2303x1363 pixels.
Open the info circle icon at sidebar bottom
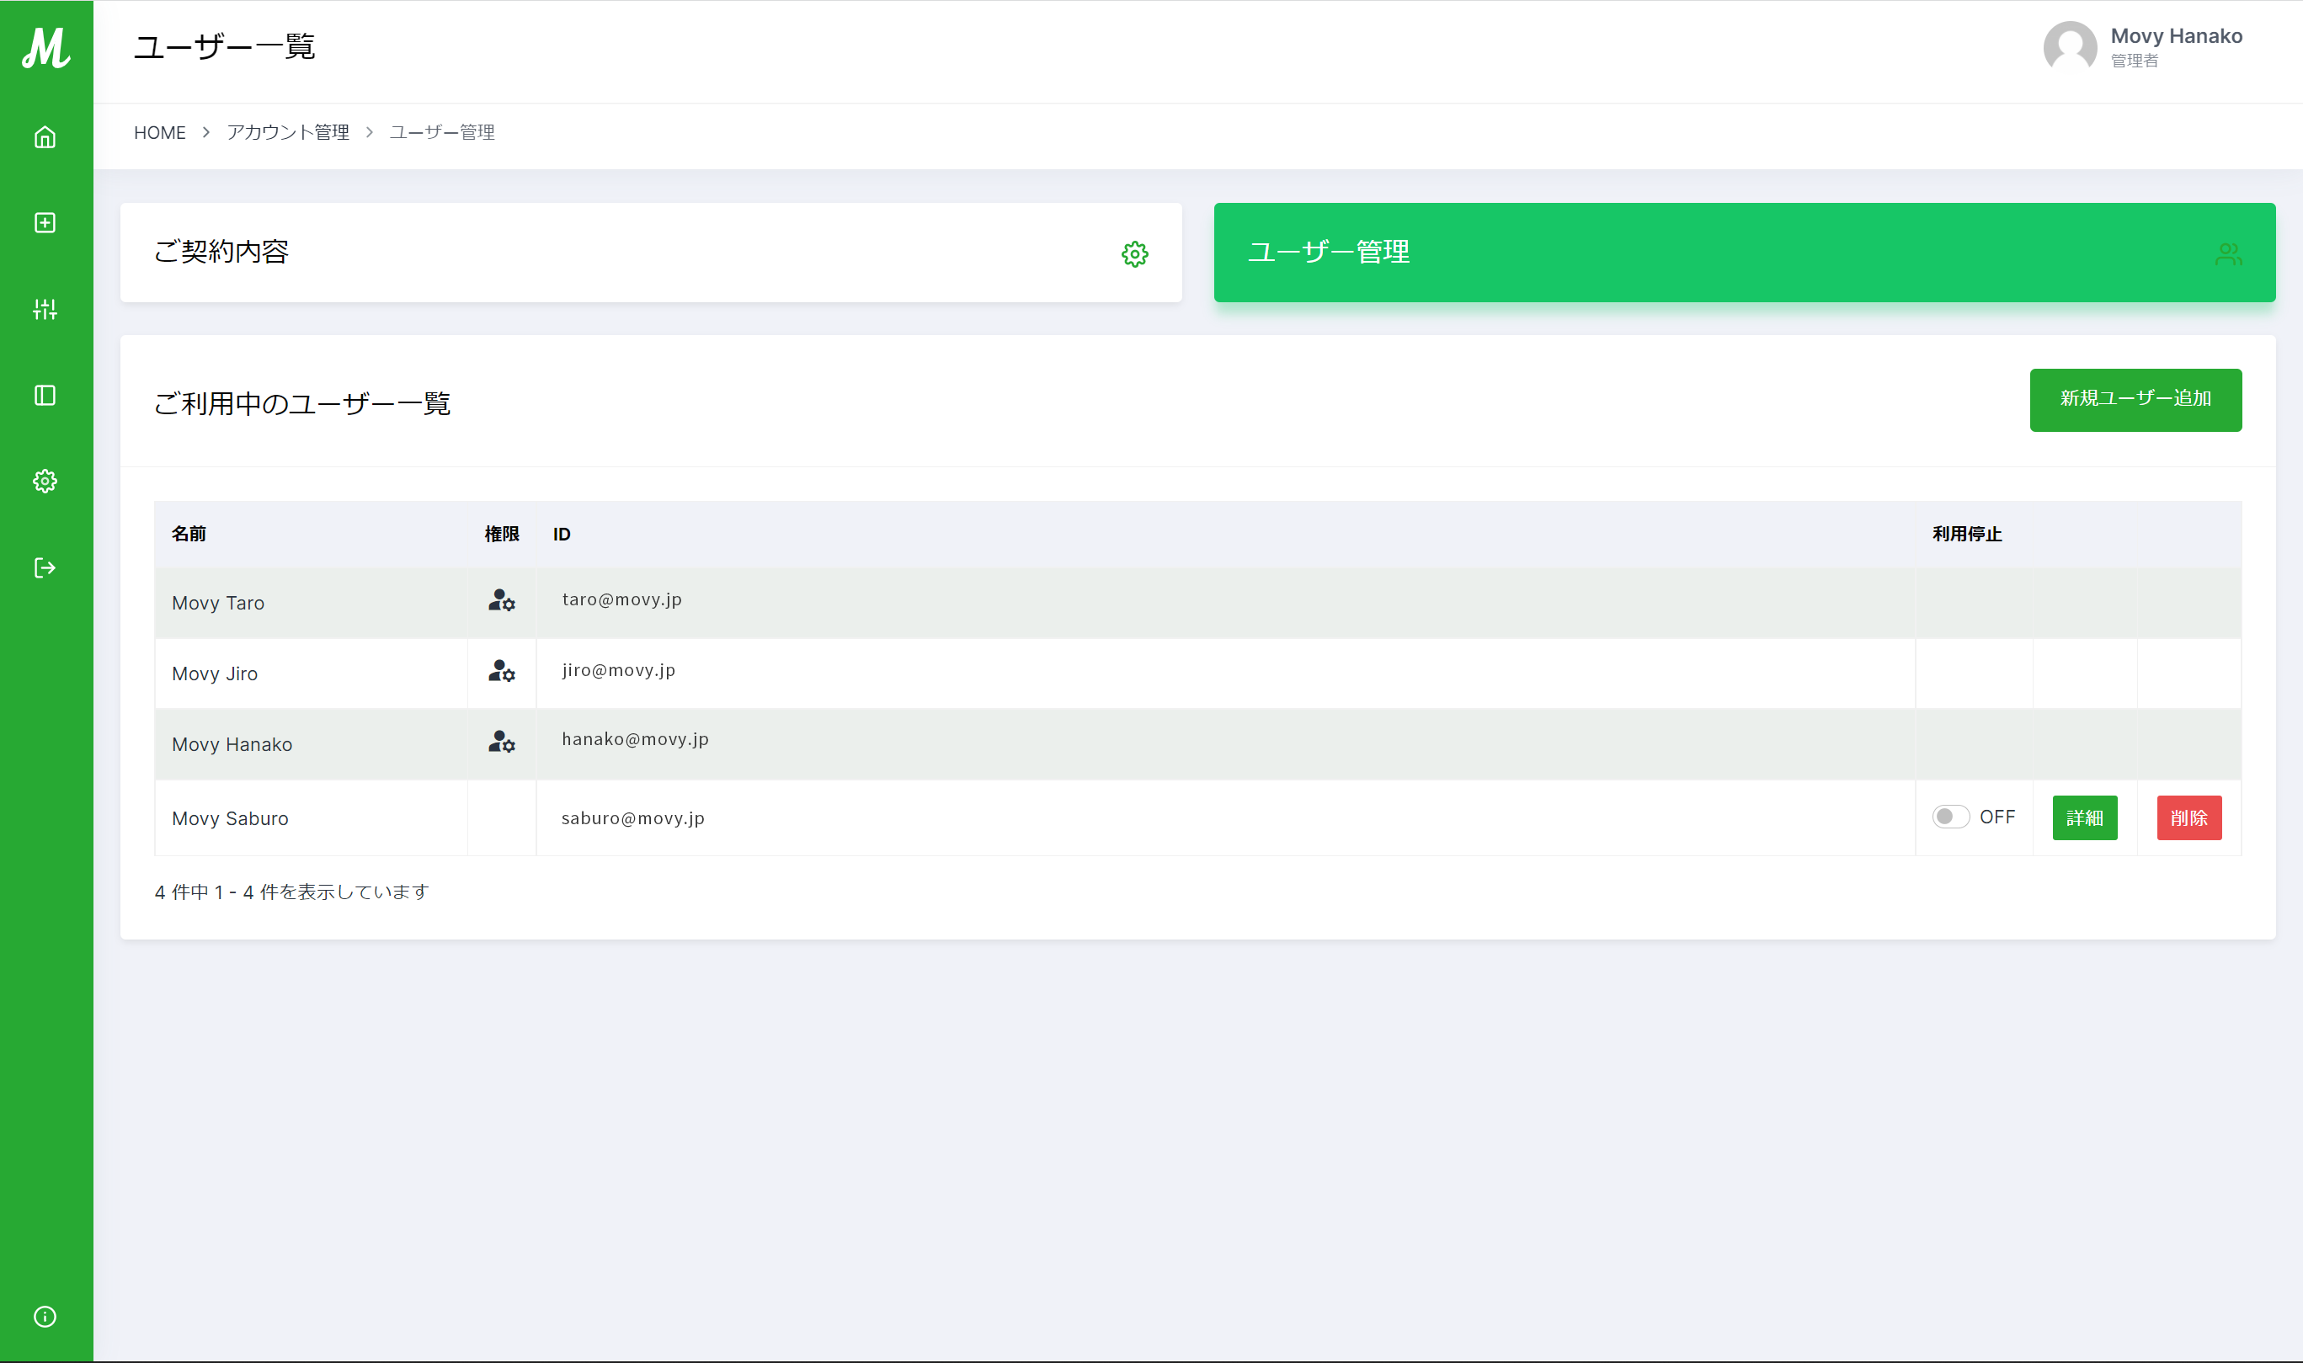(x=45, y=1316)
